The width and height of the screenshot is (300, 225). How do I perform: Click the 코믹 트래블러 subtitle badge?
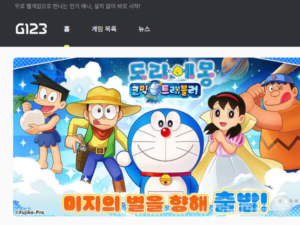coord(164,91)
